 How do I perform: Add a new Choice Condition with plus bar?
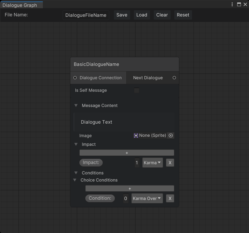[x=129, y=189]
